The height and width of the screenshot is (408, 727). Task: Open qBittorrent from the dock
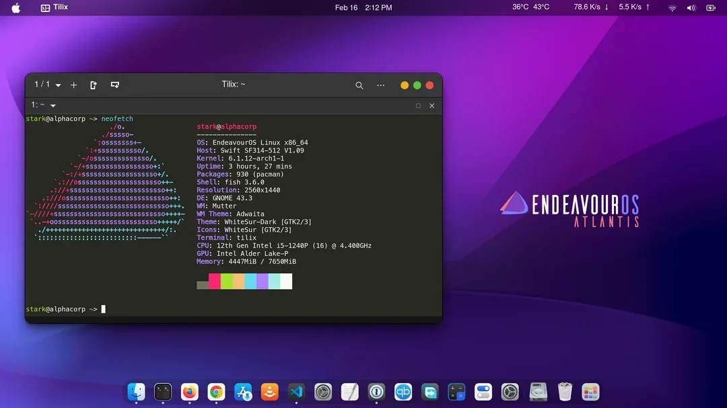tap(403, 391)
